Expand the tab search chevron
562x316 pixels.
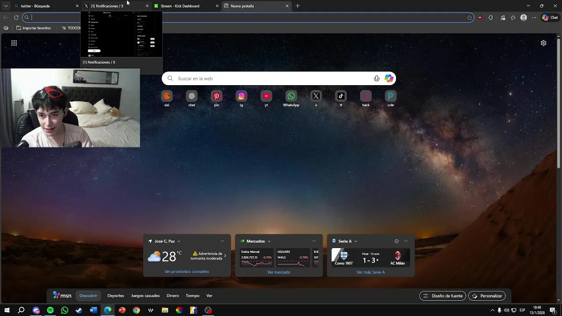tap(6, 6)
